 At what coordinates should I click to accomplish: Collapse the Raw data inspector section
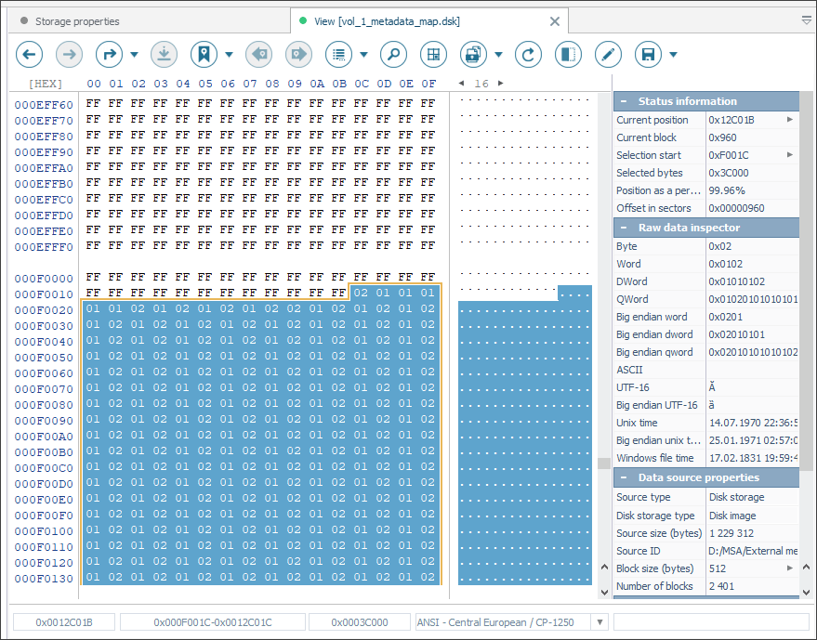(x=622, y=228)
